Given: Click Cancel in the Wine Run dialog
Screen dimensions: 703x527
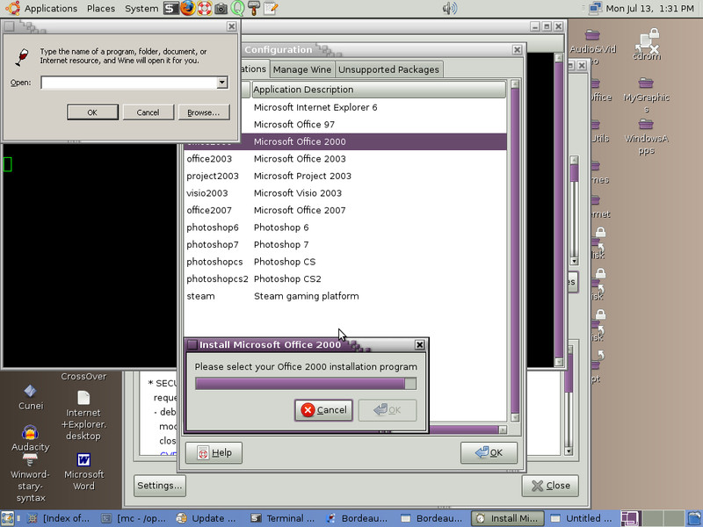Looking at the screenshot, I should 148,112.
